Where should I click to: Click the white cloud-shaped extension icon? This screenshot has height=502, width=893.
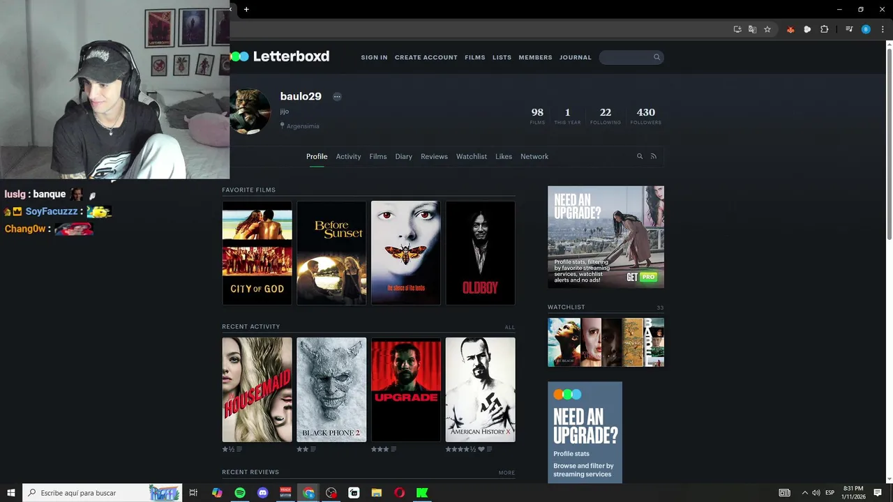click(x=807, y=29)
